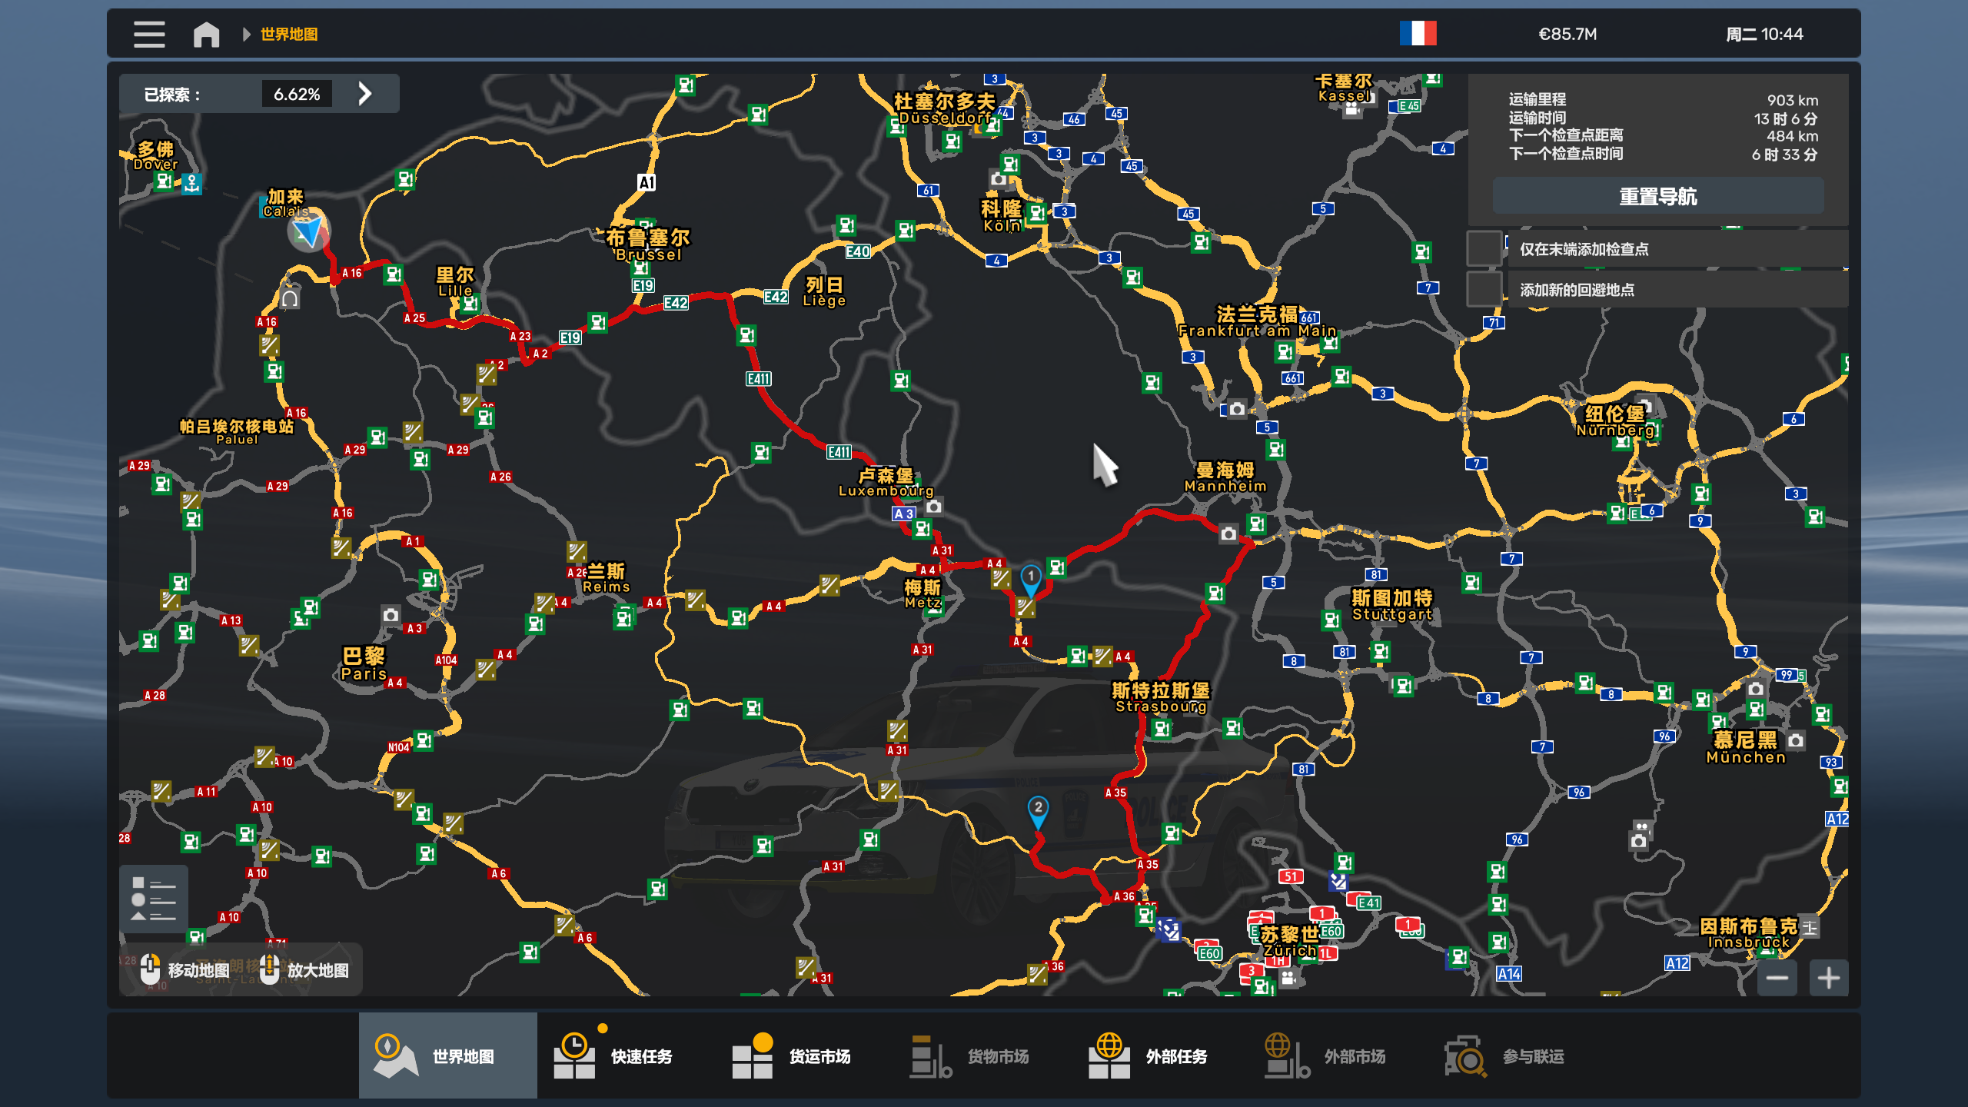The image size is (1968, 1107).
Task: Click the 曼海姆 Mannheim city label
Action: (1225, 477)
